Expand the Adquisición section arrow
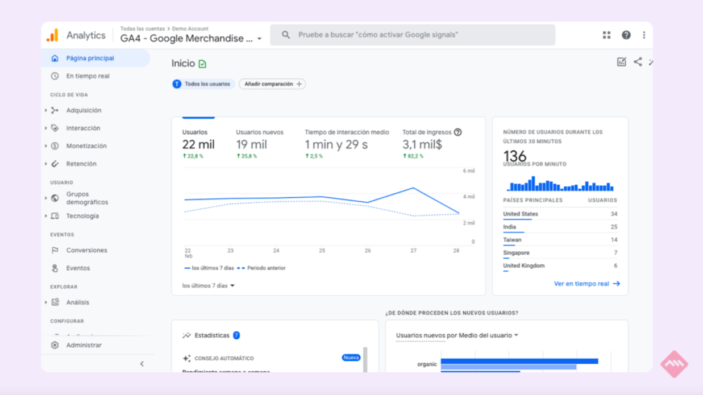This screenshot has height=395, width=703. coord(46,110)
